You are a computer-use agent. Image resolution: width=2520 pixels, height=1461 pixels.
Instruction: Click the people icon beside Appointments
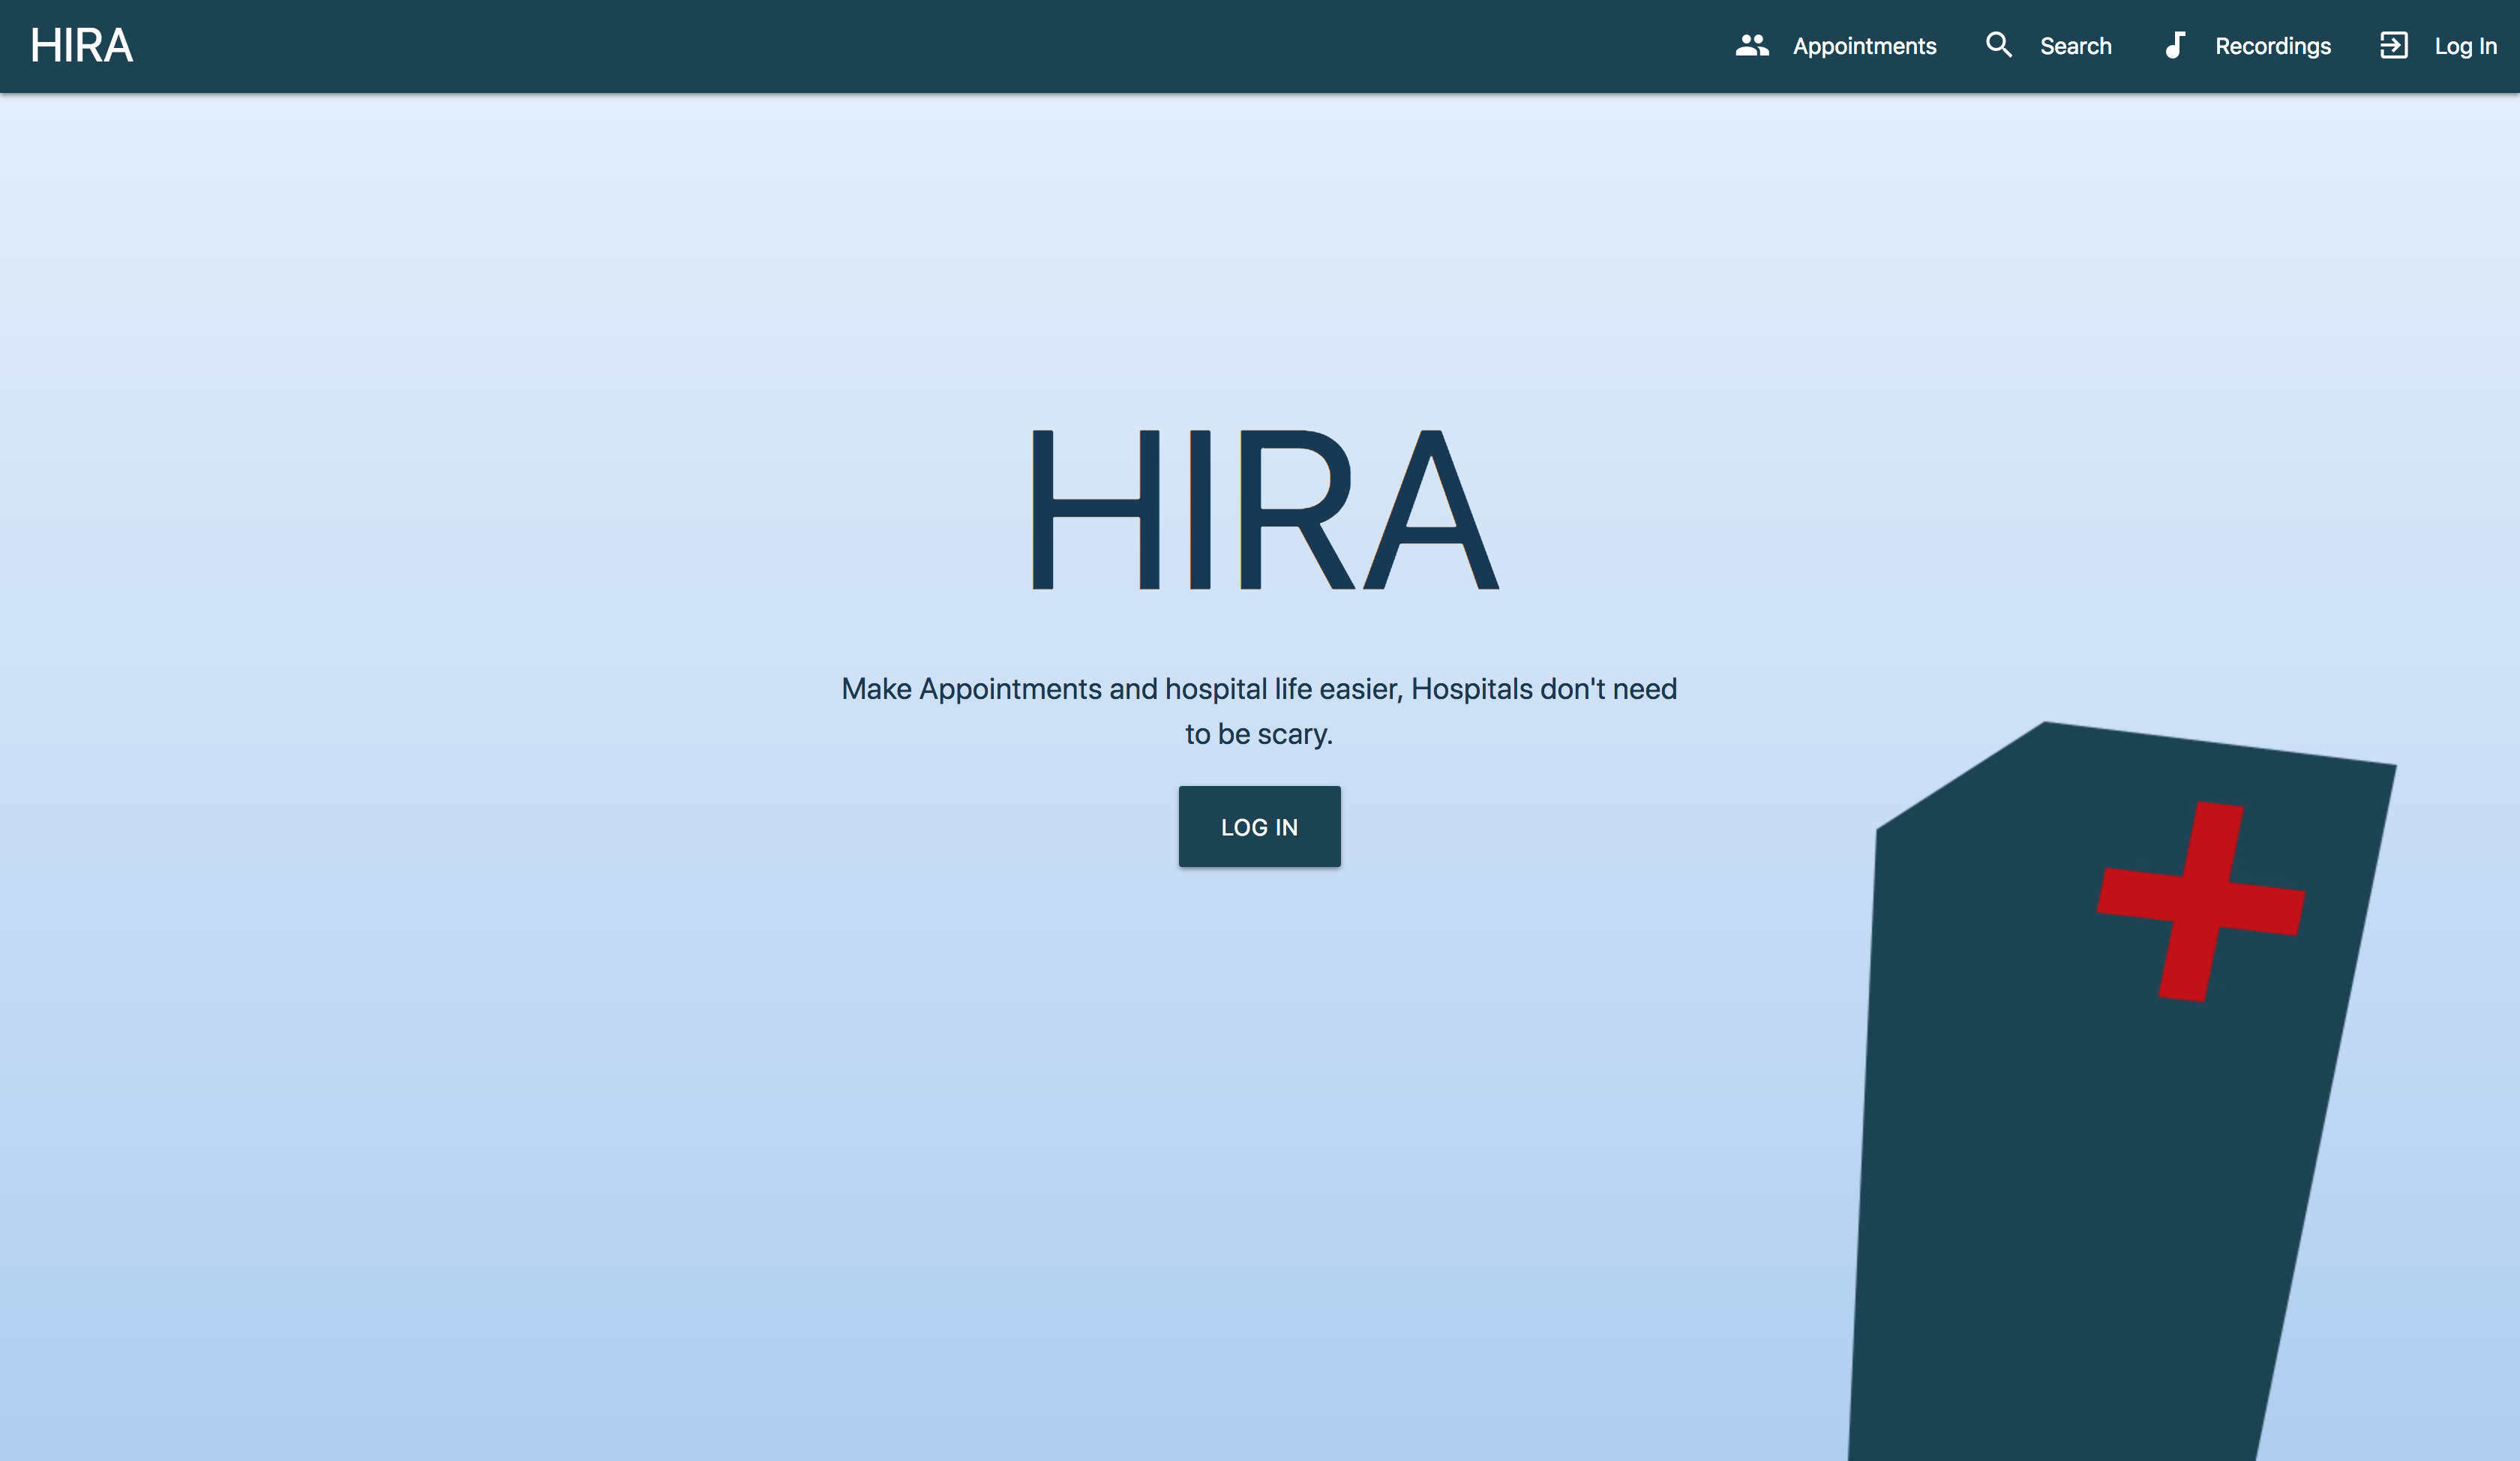[1751, 46]
